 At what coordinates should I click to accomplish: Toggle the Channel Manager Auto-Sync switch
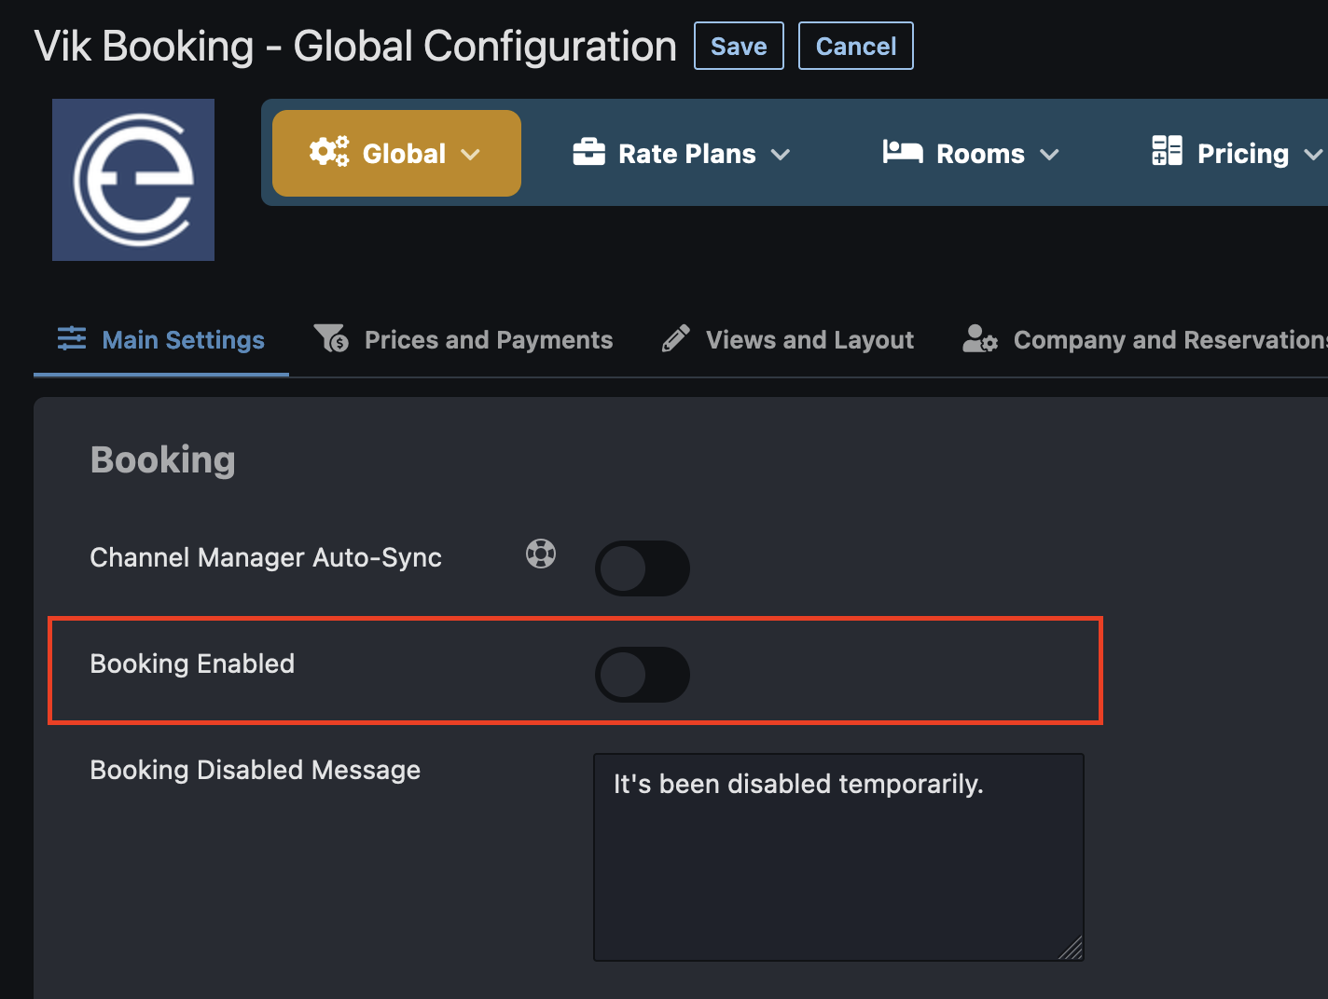[643, 568]
